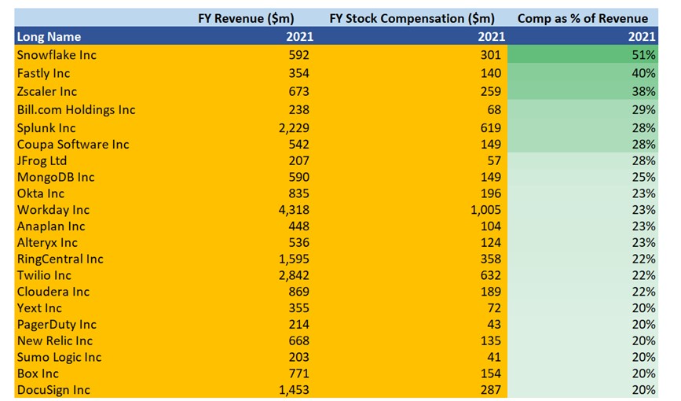Click Okta's revenue value 835

coord(298,193)
